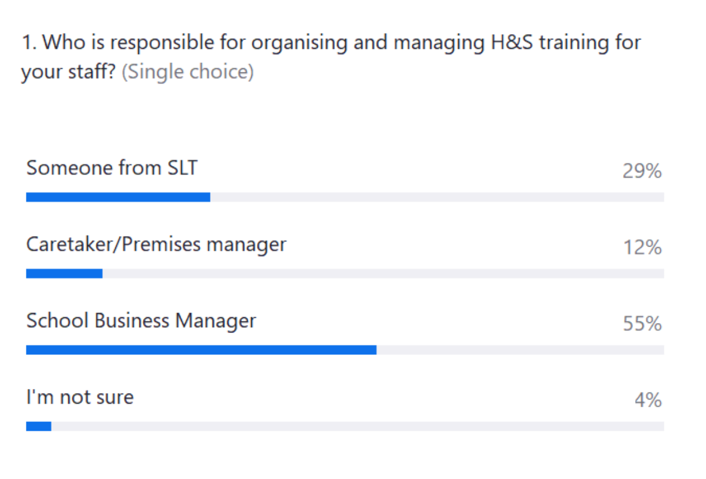Click the blue filled bar for School Business Manager
The height and width of the screenshot is (479, 706).
click(201, 350)
